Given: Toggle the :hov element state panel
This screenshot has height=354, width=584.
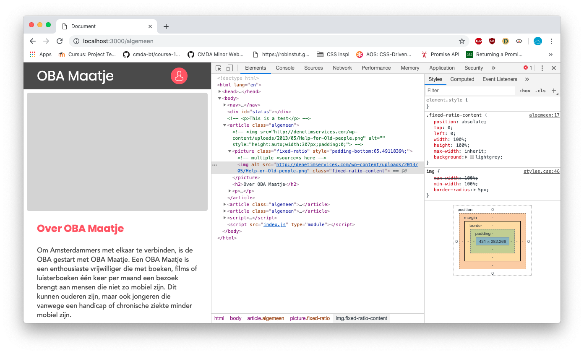Looking at the screenshot, I should (x=525, y=91).
